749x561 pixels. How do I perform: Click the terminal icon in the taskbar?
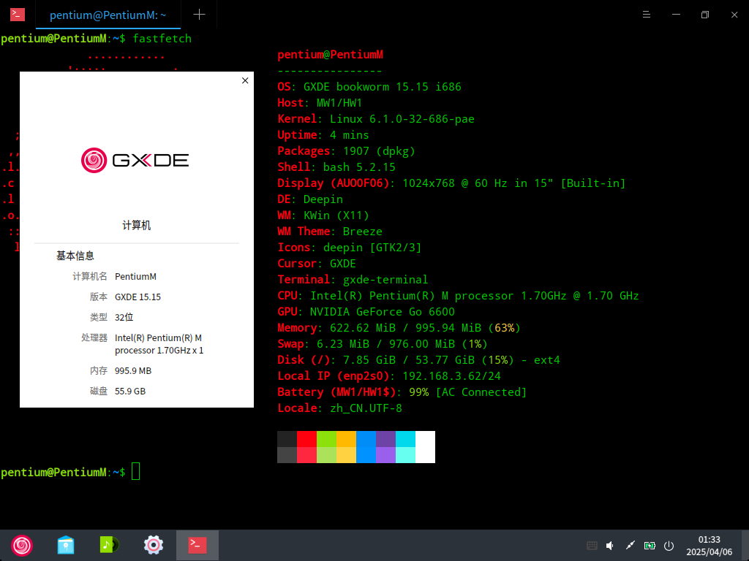click(197, 545)
